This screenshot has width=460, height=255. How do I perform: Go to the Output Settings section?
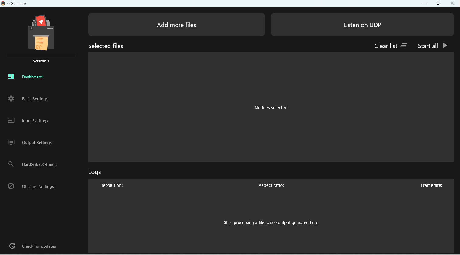click(37, 143)
